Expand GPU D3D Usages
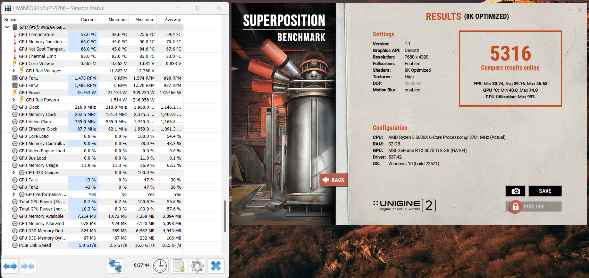 [14, 172]
